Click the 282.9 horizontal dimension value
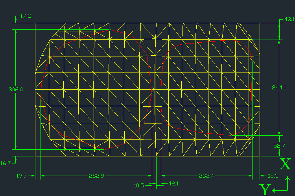This screenshot has width=295, height=196. tap(96, 176)
